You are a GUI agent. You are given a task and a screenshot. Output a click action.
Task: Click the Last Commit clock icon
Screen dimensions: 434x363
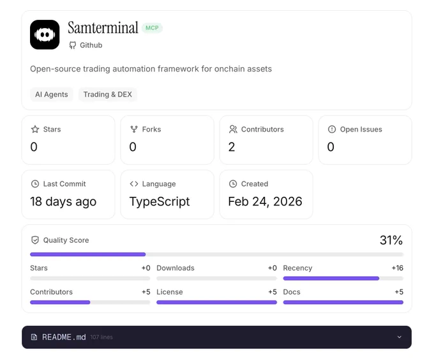(x=35, y=183)
